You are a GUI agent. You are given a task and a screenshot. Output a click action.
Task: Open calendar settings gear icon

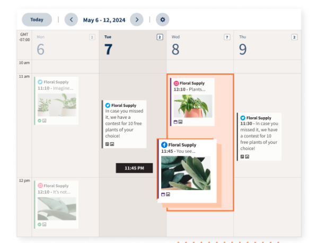point(162,20)
